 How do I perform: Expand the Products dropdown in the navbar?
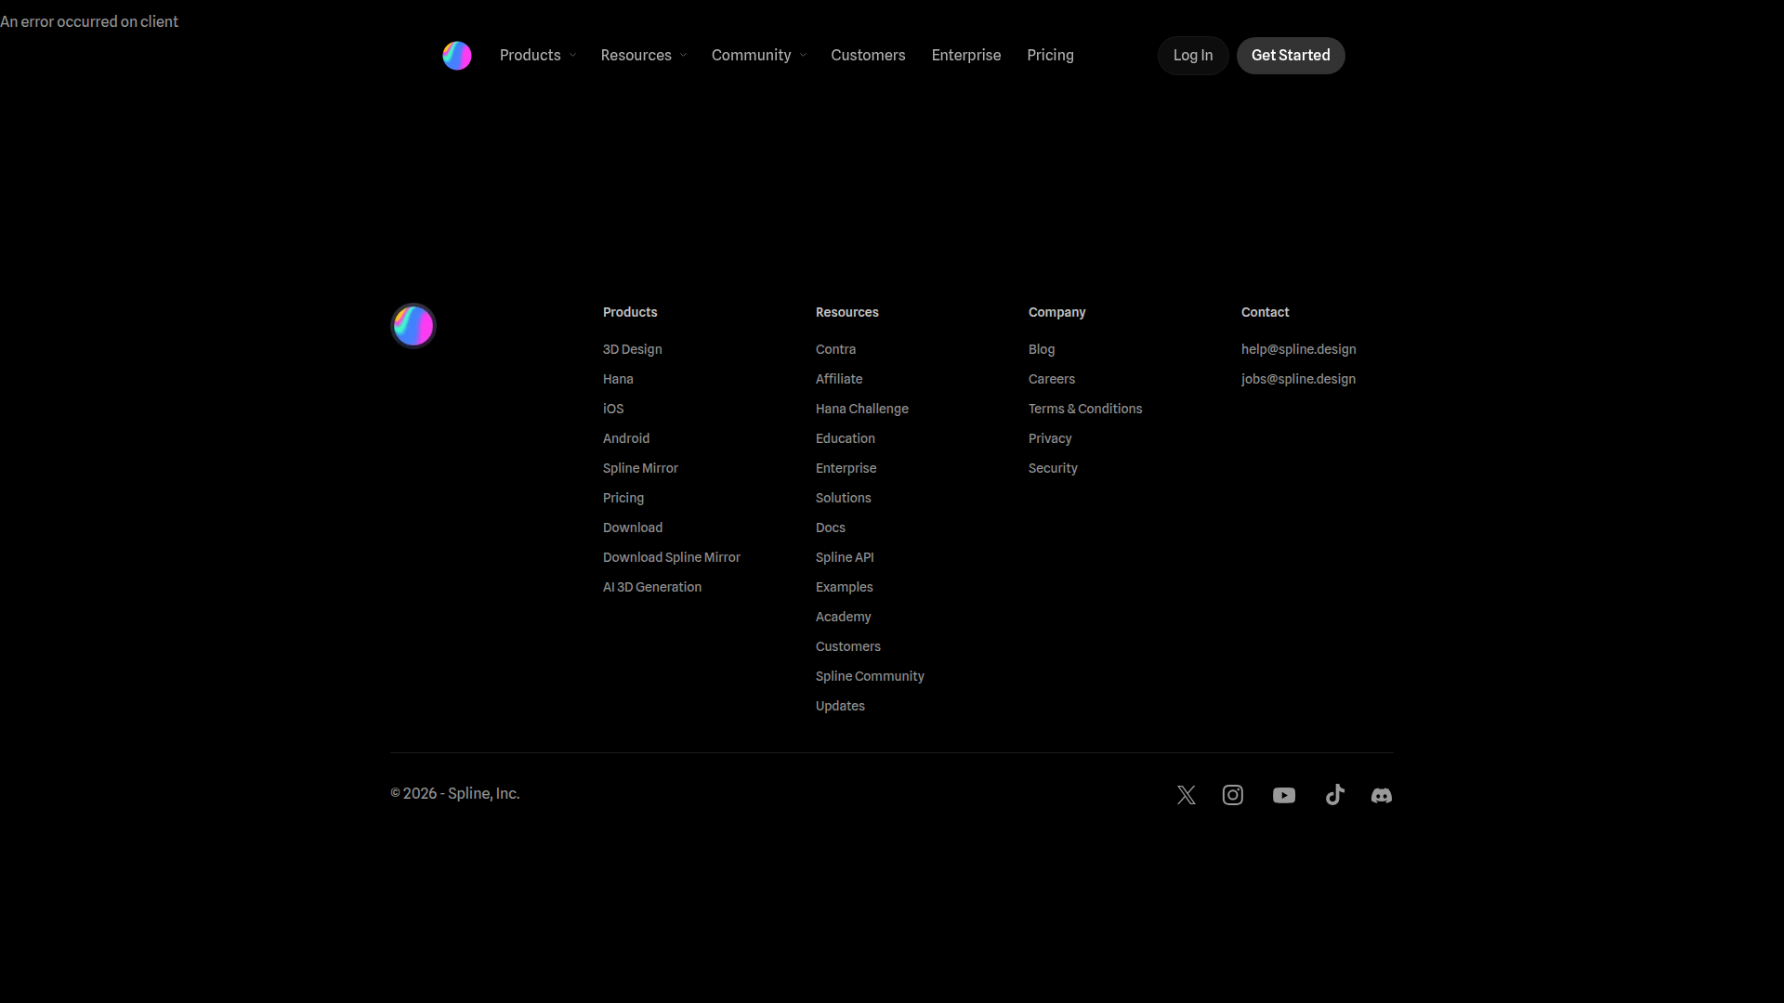click(x=538, y=56)
